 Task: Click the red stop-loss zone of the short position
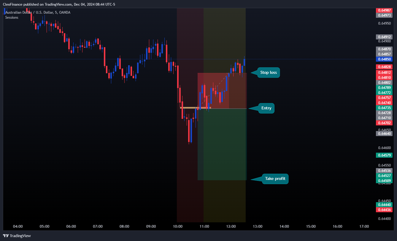coord(222,91)
